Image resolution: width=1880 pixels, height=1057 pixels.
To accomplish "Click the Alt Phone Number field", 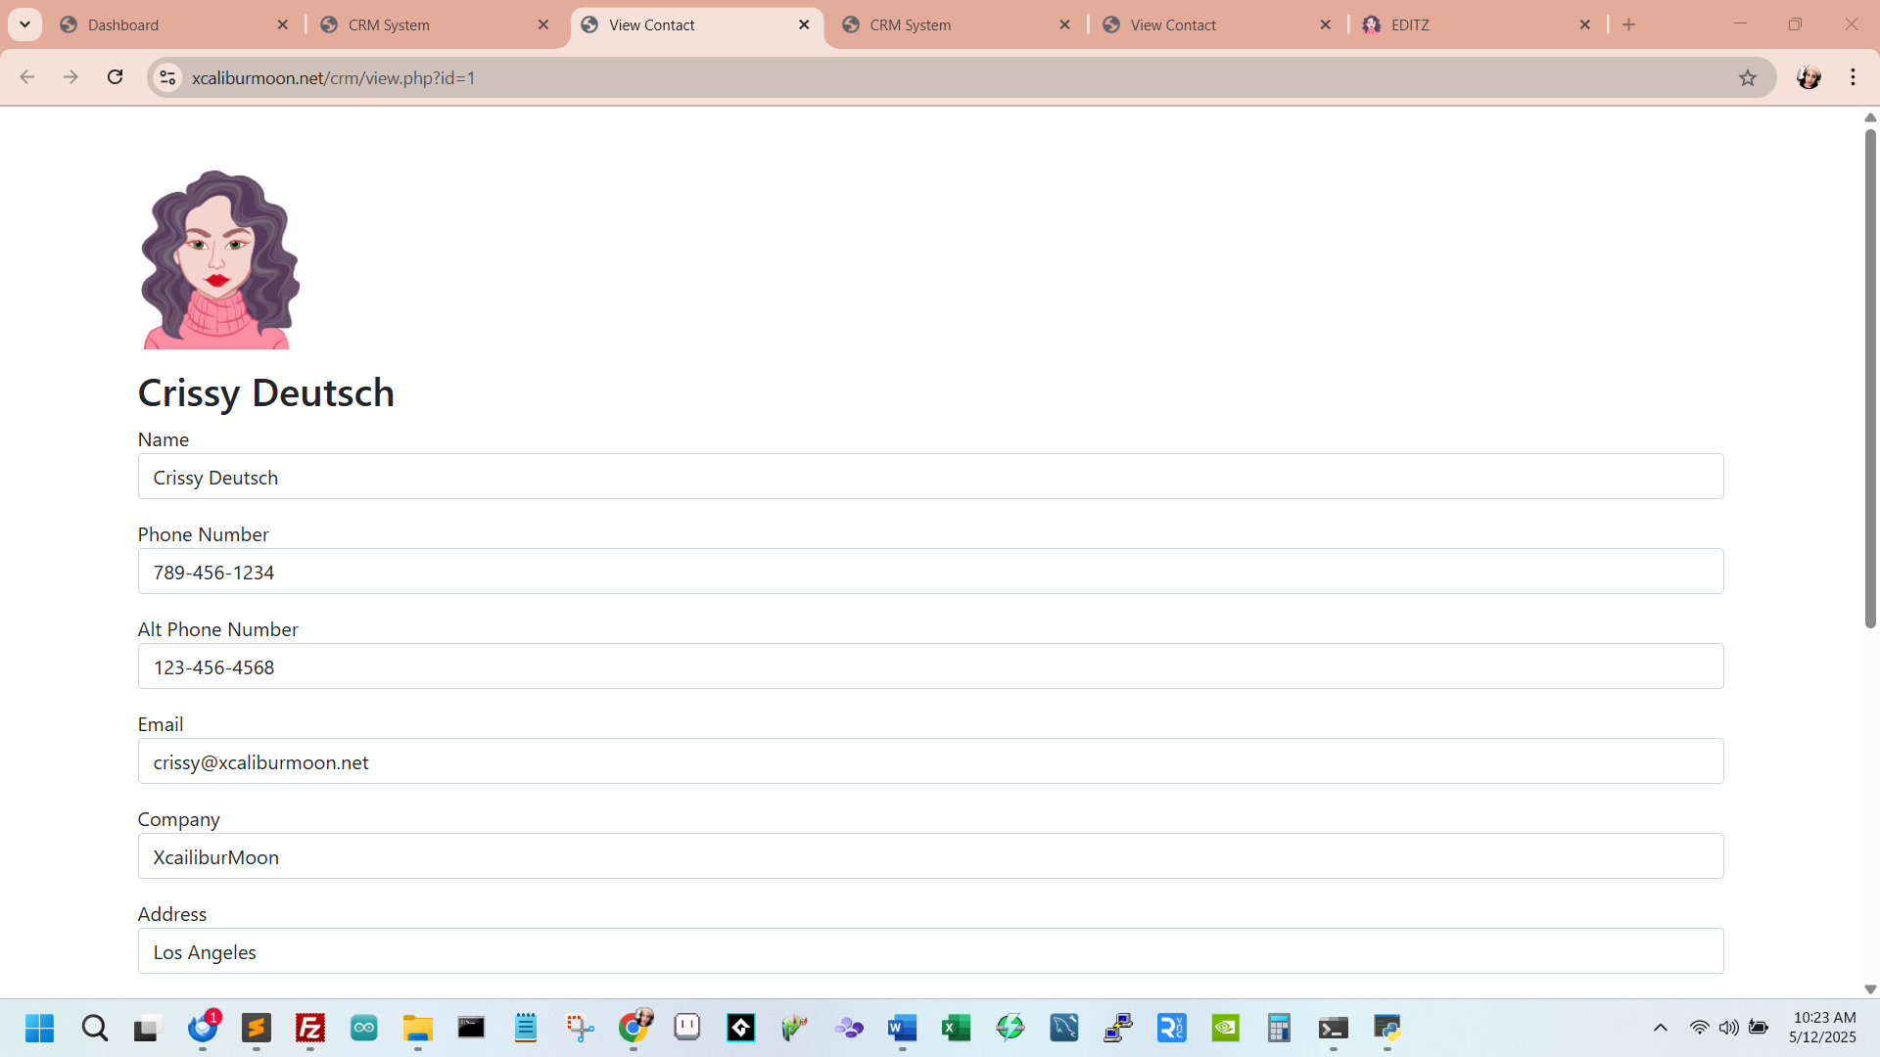I will [x=930, y=666].
